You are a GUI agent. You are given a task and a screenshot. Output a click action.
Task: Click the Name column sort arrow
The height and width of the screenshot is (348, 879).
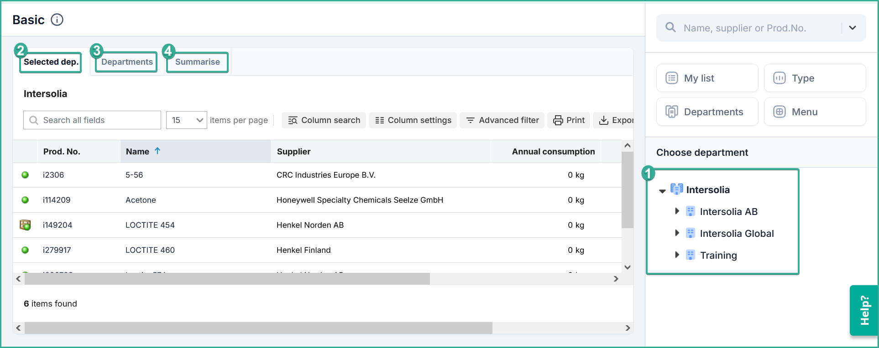pos(157,151)
